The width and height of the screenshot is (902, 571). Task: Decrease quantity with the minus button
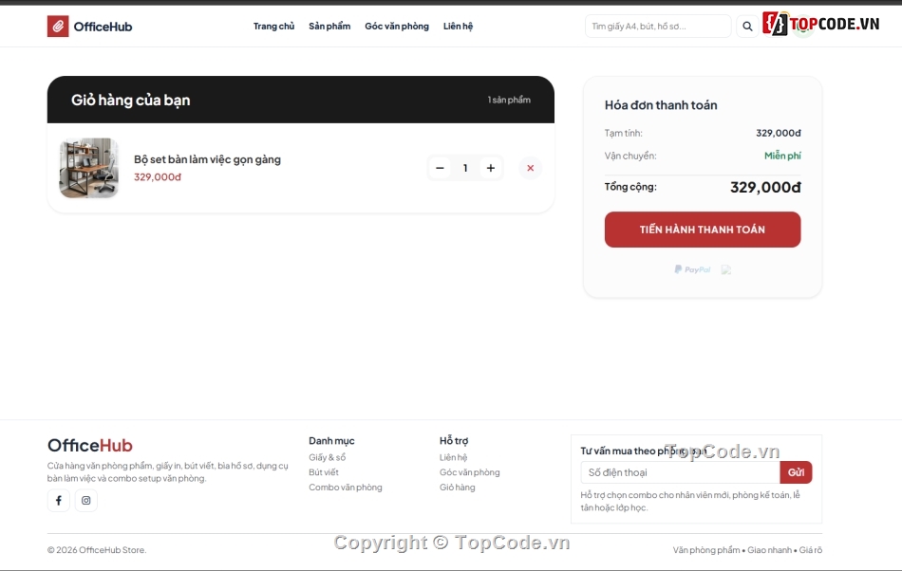pos(440,168)
